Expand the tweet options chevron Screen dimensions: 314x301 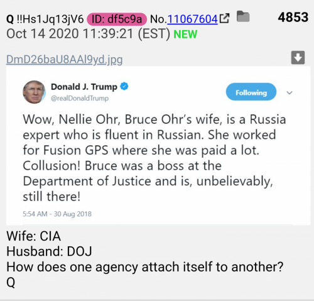(x=290, y=92)
